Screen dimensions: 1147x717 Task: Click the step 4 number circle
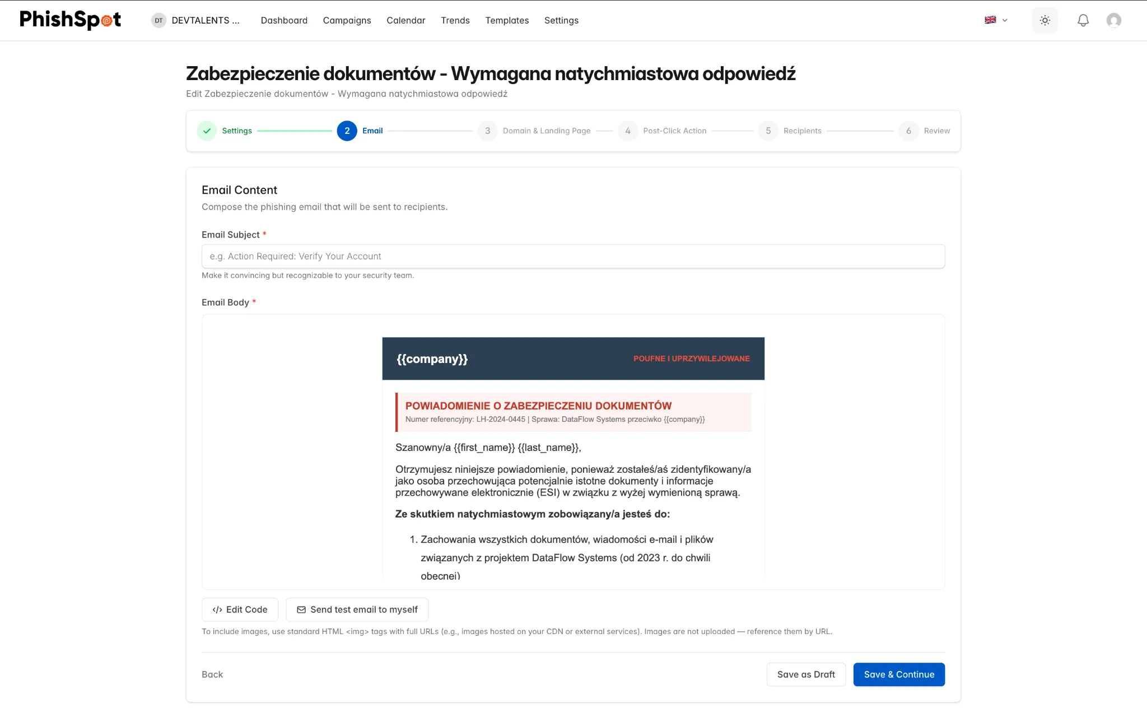tap(628, 131)
